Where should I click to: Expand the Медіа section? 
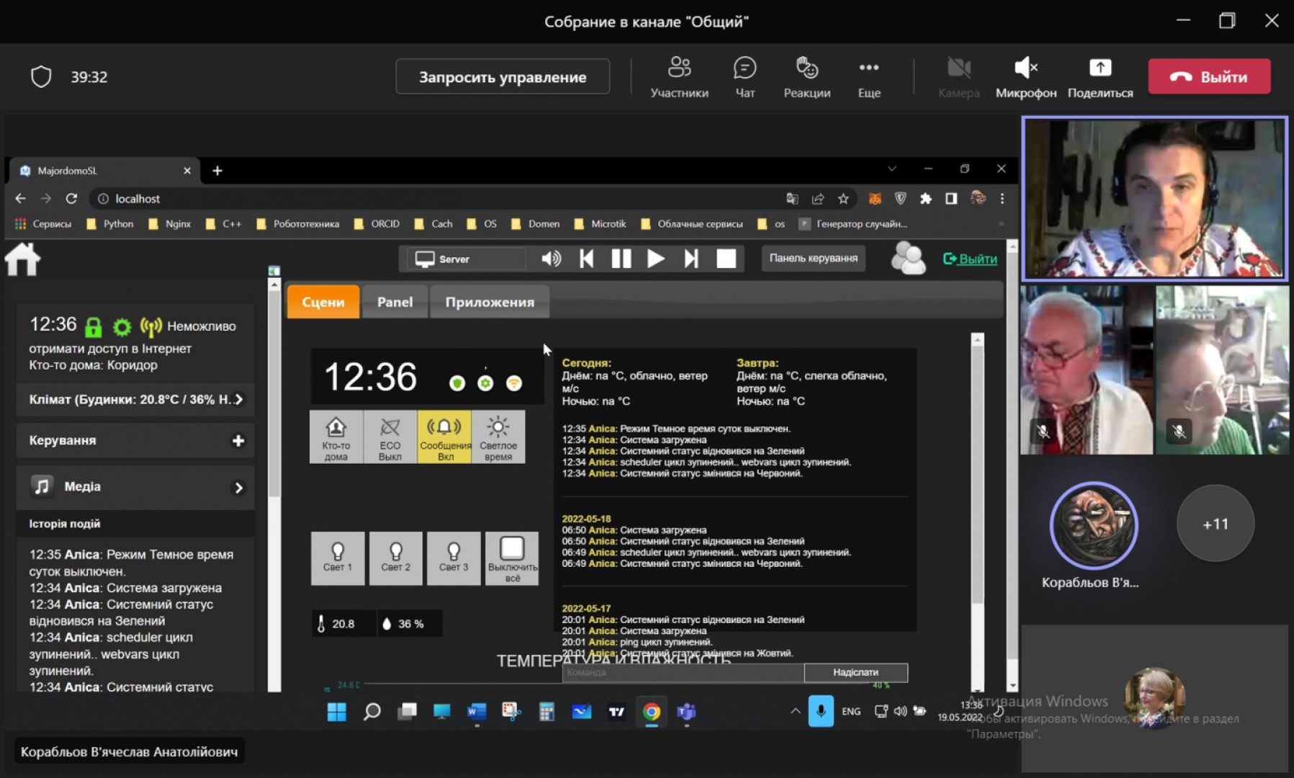click(x=238, y=488)
